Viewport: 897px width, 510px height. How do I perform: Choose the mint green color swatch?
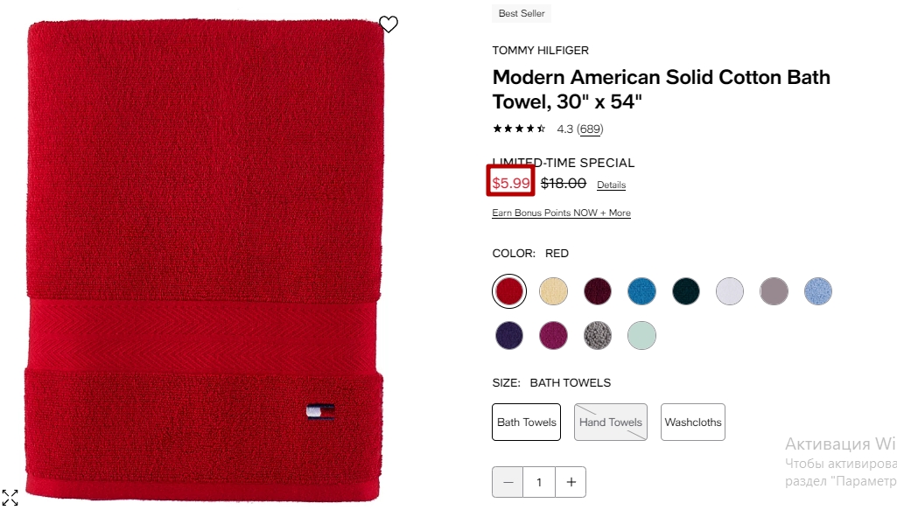[641, 335]
